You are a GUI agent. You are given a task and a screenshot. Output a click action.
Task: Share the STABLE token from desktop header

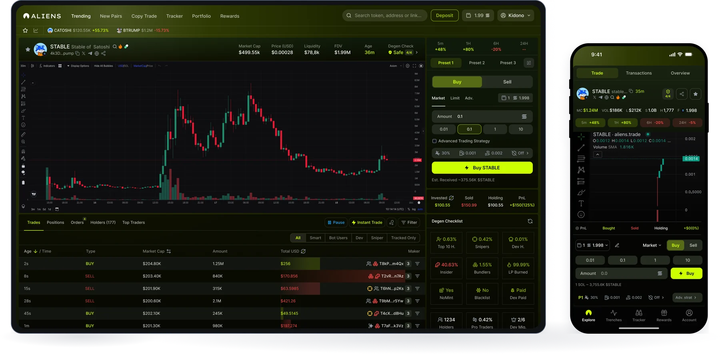click(104, 53)
